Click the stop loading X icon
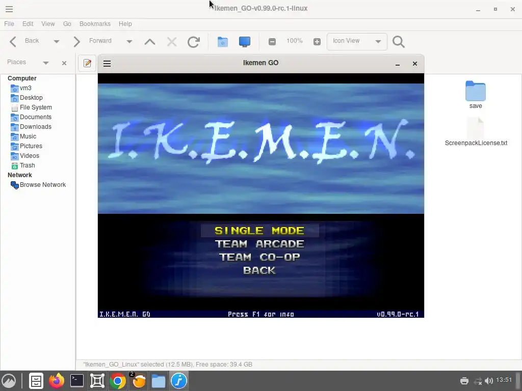Viewport: 522px width, 391px height. [172, 42]
